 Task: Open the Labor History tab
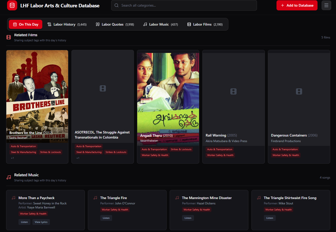coord(67,24)
